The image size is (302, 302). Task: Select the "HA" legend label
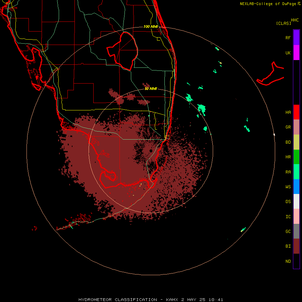click(288, 112)
